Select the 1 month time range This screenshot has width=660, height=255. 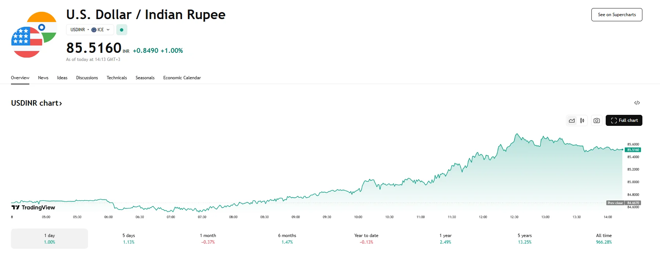(x=208, y=238)
